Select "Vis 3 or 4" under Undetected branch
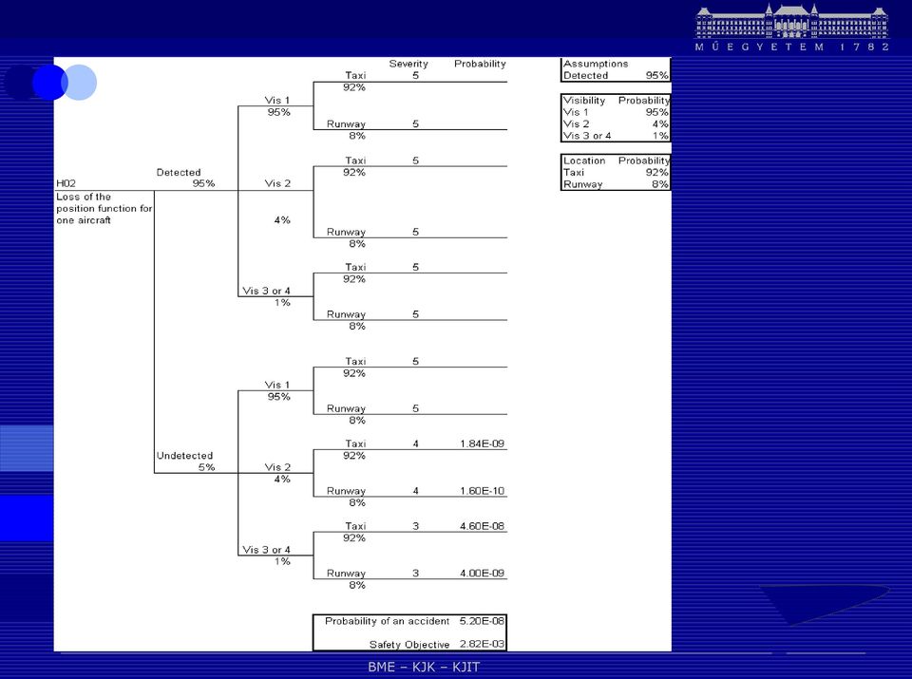Image resolution: width=912 pixels, height=679 pixels. click(266, 550)
